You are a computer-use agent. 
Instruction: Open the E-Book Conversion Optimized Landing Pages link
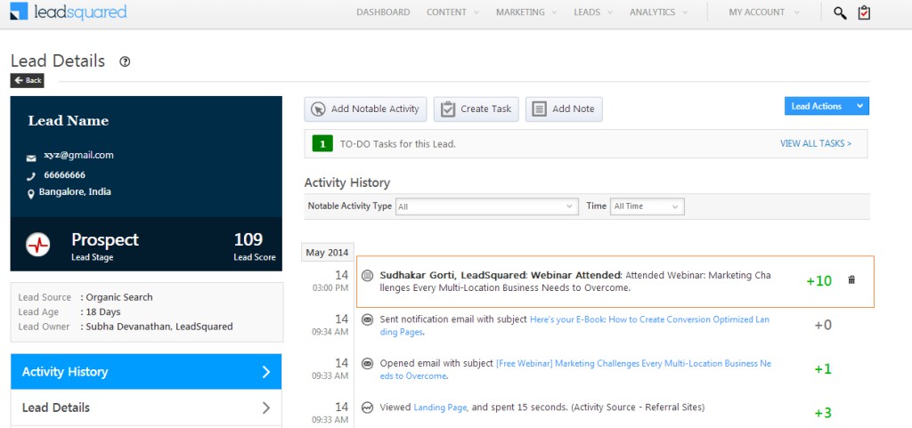574,326
